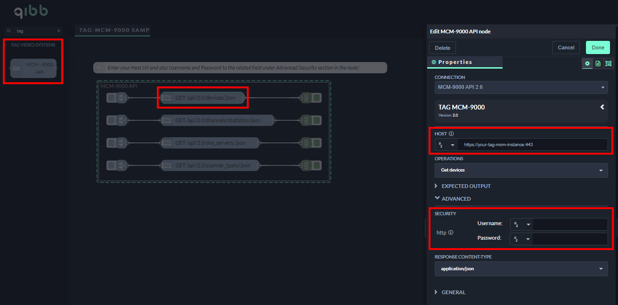Image resolution: width=618 pixels, height=305 pixels.
Task: Select the GET channels/statistics node
Action: click(x=217, y=120)
